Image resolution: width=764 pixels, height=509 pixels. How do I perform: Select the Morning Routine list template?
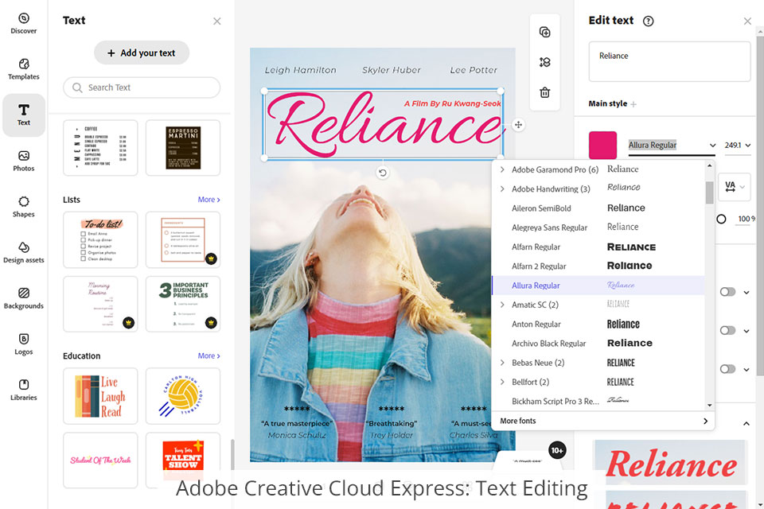100,304
